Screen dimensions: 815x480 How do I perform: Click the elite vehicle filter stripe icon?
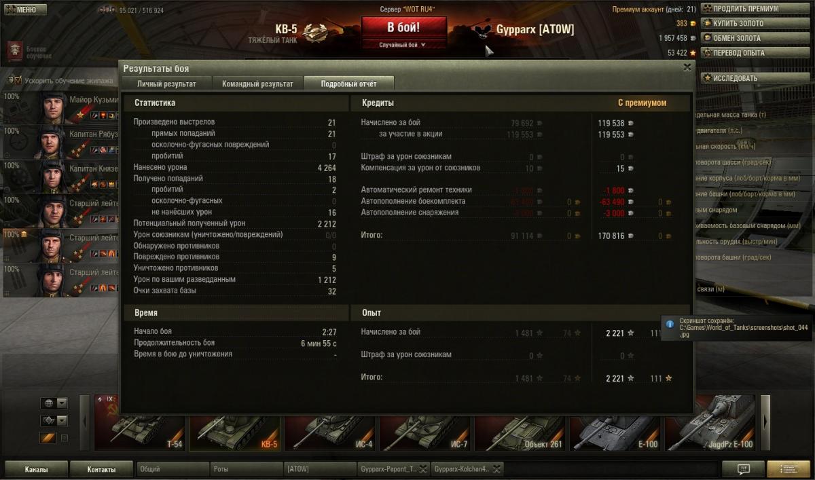pos(48,438)
